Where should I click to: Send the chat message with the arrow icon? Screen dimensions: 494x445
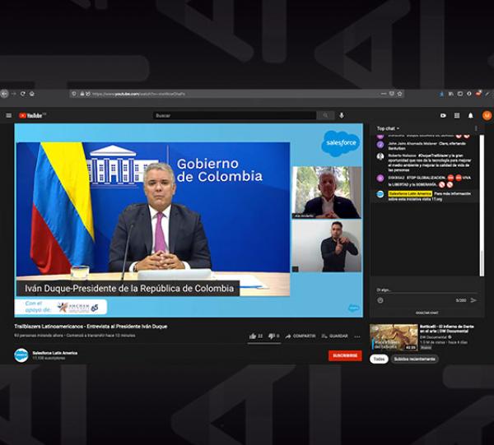point(473,300)
